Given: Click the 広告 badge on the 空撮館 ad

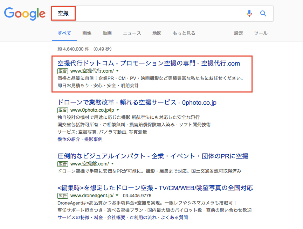Looking at the screenshot, I should pos(63,164).
